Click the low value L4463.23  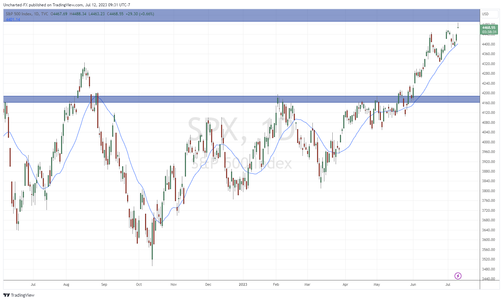(x=97, y=14)
